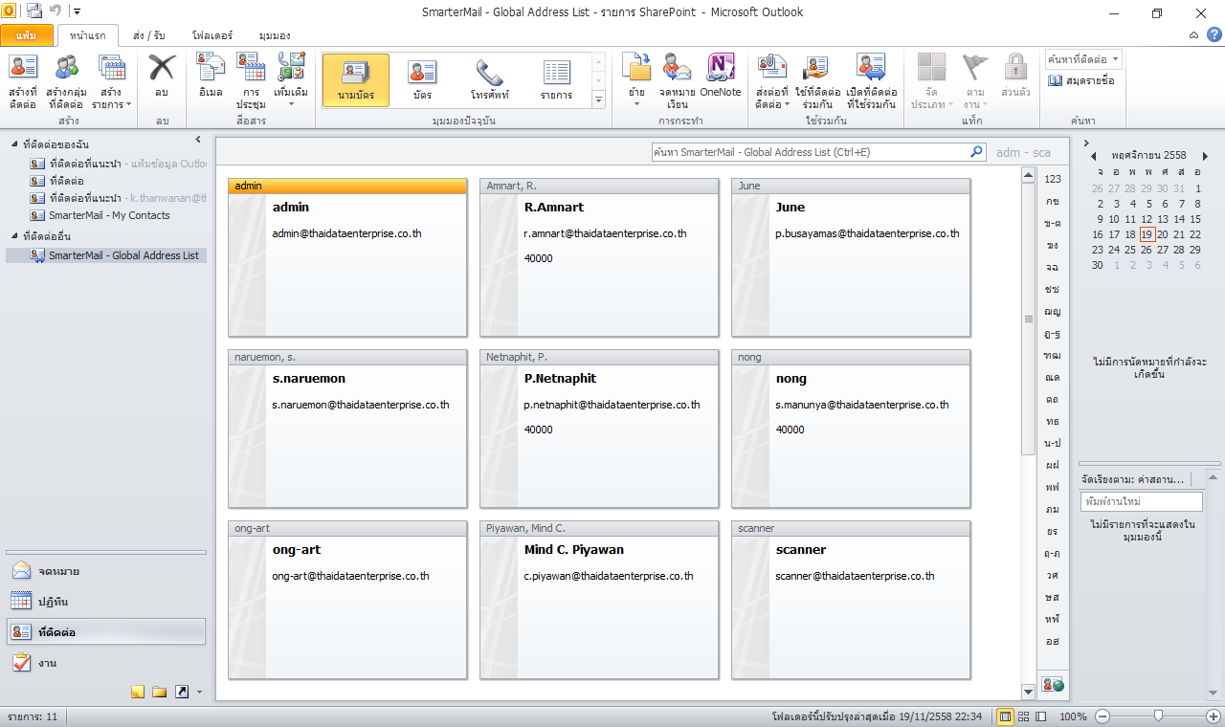The image size is (1225, 727).
Task: Open the Calendar (ปฏิทิน) navigation button
Action: coord(105,602)
